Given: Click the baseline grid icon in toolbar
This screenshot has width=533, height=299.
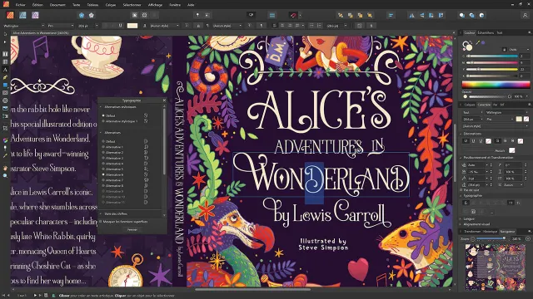Looking at the screenshot, I should click(x=272, y=15).
